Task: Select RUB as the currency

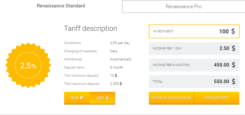Action: click(77, 98)
